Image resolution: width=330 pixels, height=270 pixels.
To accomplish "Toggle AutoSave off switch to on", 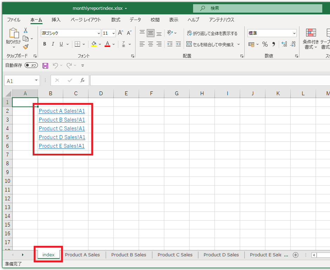I will [31, 65].
